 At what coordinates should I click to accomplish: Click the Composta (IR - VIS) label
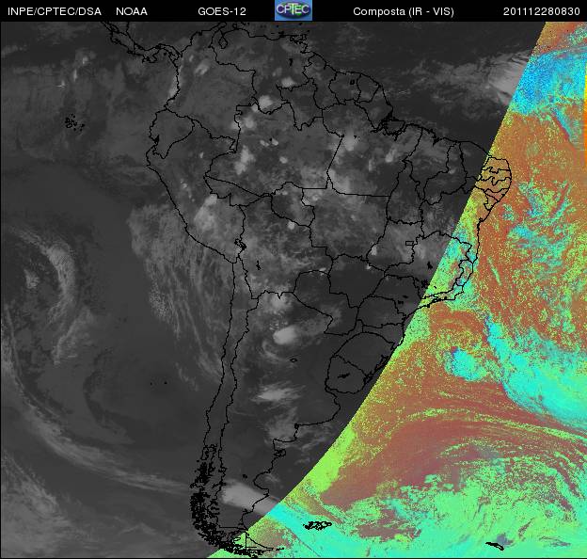404,12
